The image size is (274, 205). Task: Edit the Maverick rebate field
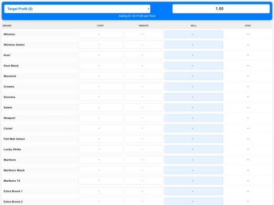pos(144,76)
